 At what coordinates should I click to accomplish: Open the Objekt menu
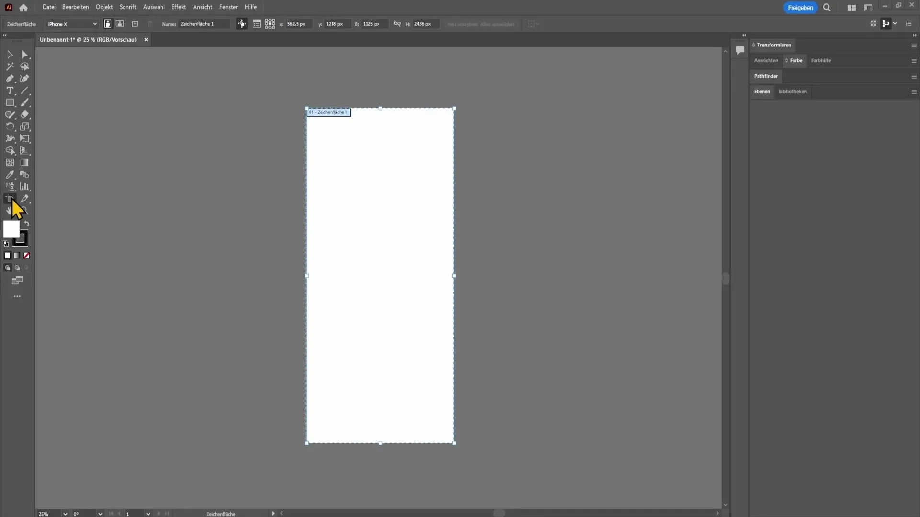point(104,7)
